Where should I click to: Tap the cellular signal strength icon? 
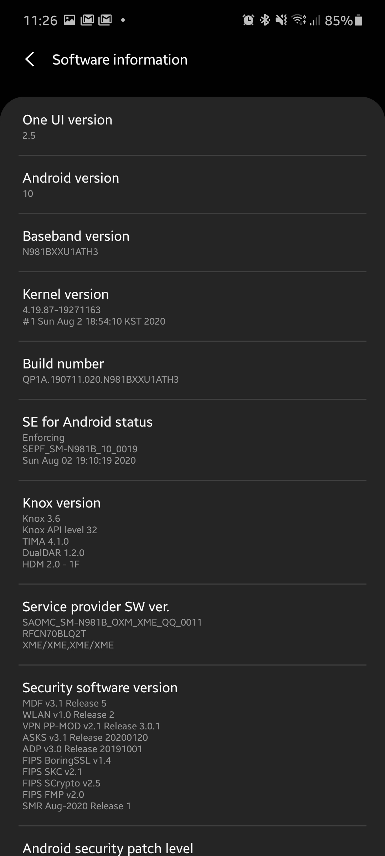tap(315, 20)
